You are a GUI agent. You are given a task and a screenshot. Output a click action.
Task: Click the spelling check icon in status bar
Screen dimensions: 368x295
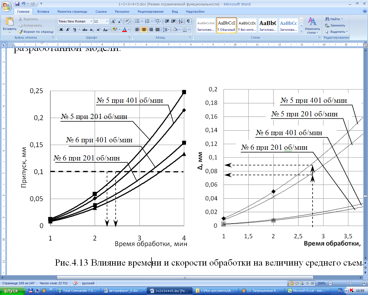pyautogui.click(x=75, y=283)
